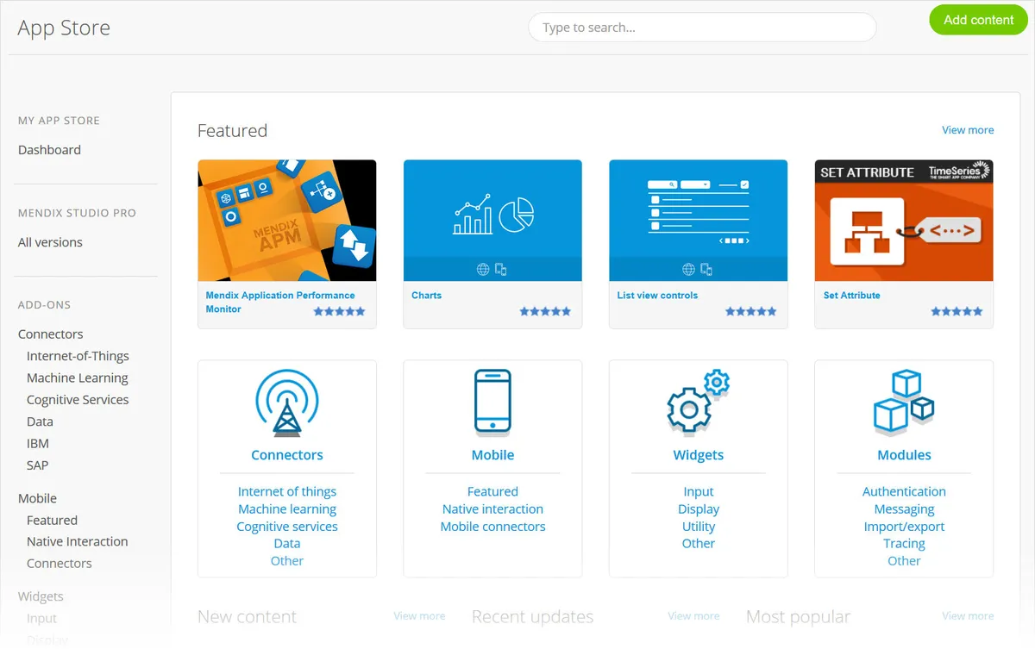Click the device icon on List view controls card

click(706, 270)
